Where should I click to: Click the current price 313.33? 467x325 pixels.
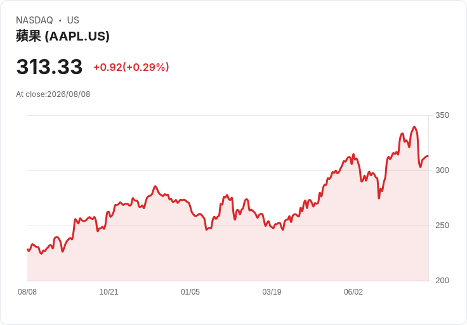click(x=49, y=67)
